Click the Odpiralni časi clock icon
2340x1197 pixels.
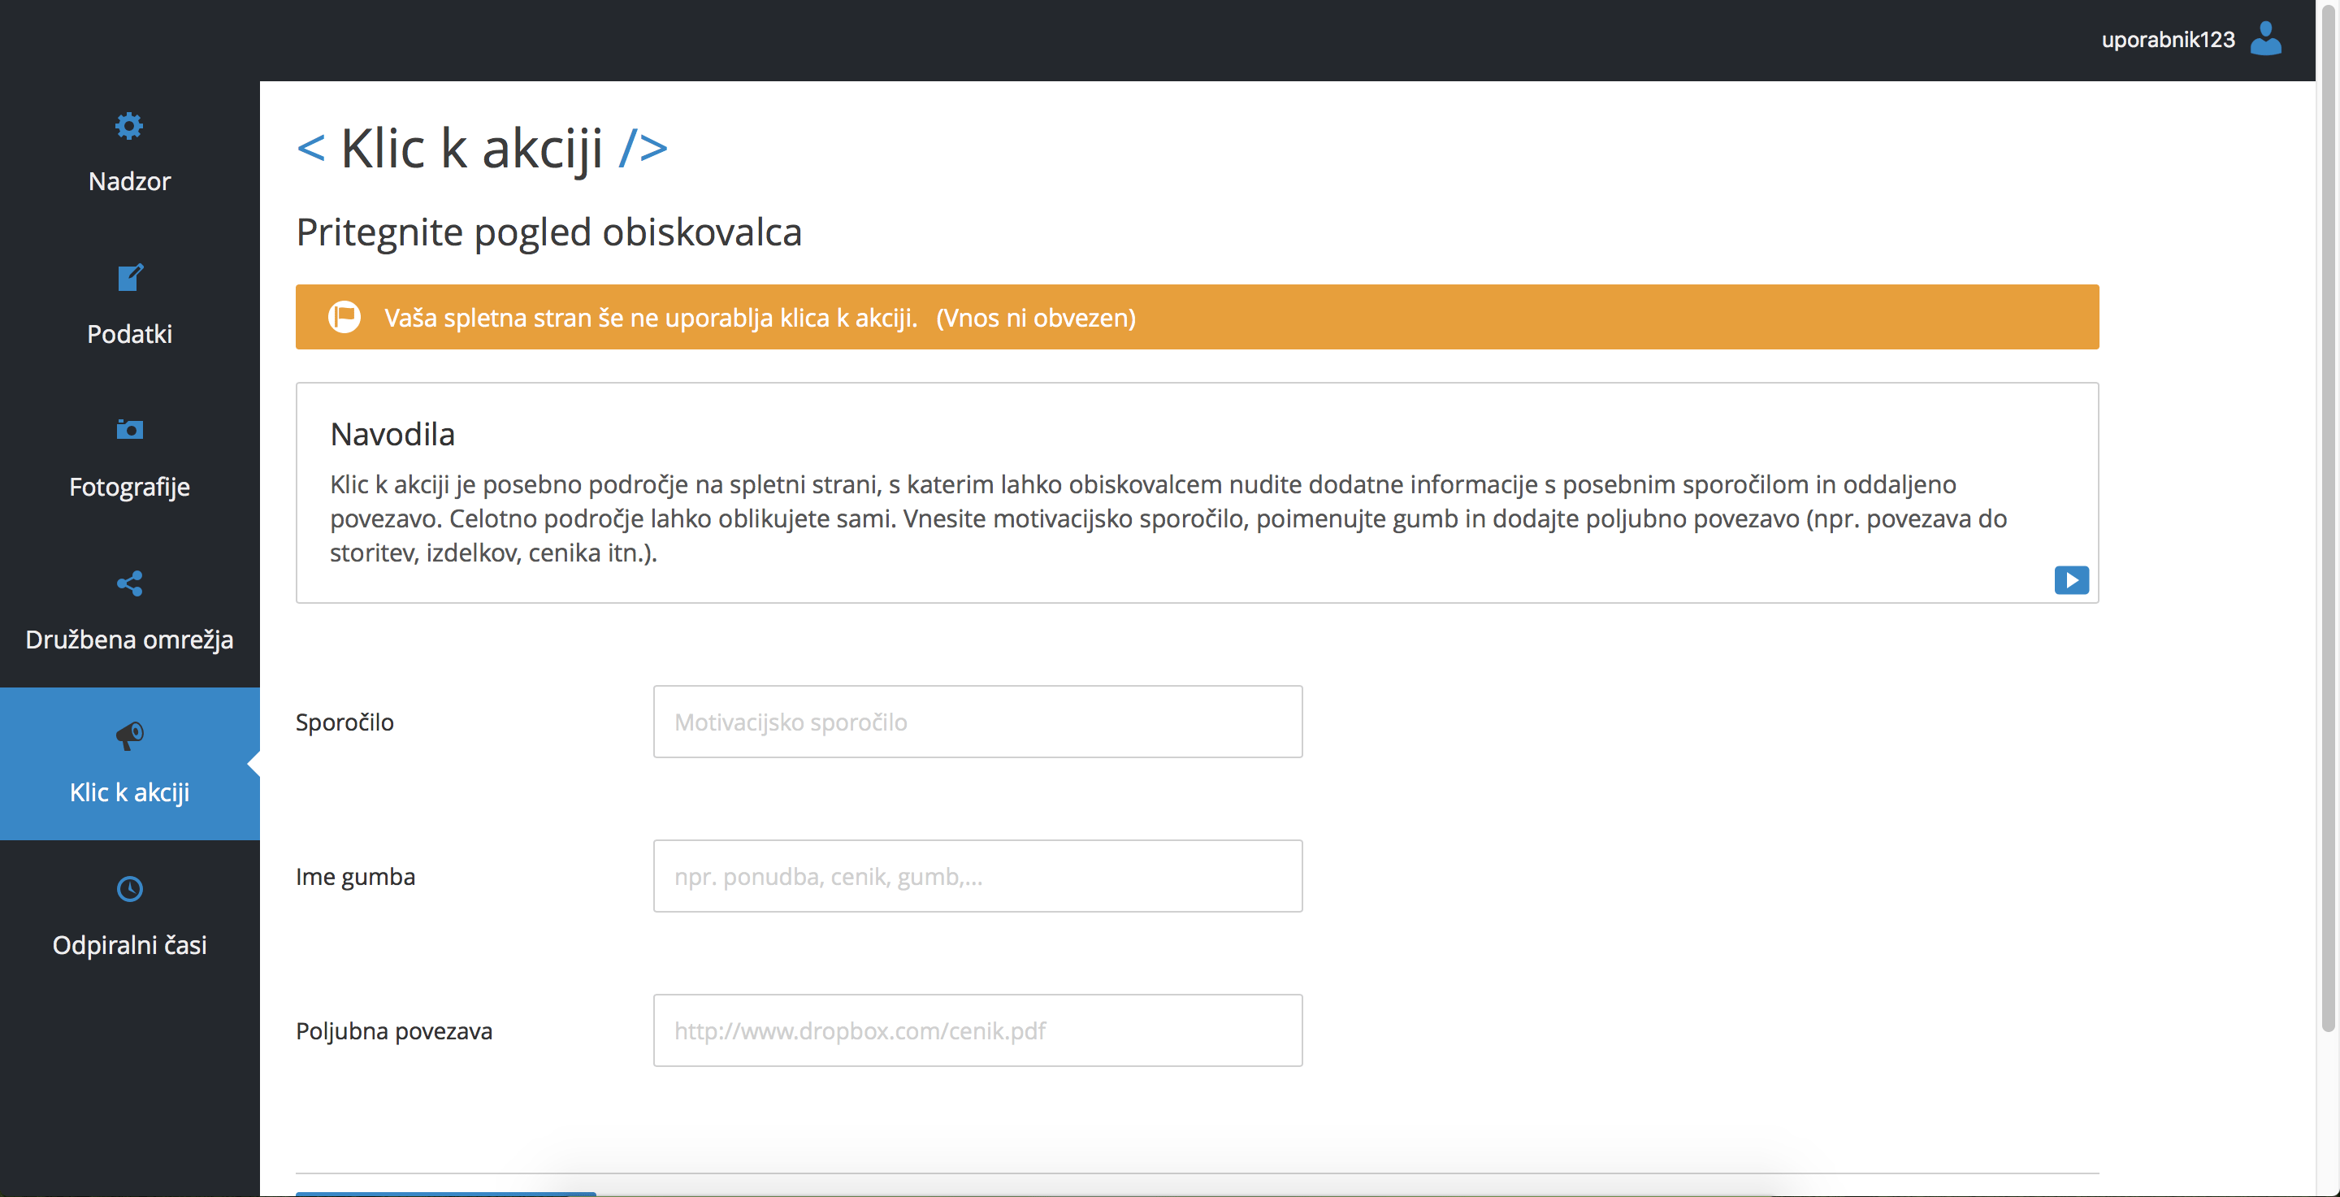[x=129, y=888]
